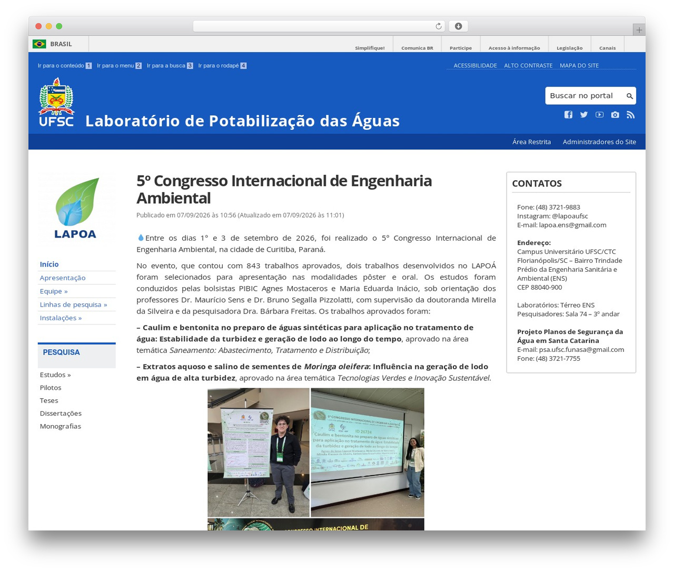Open Área Restrita link

[x=531, y=142]
